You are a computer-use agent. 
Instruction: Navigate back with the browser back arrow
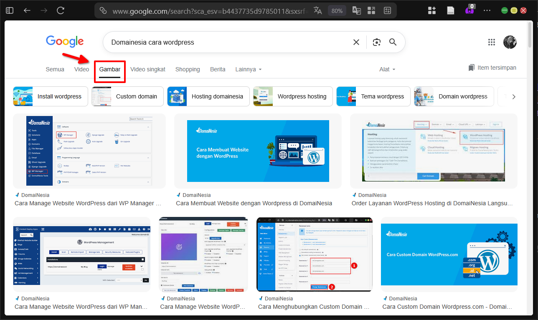(x=27, y=10)
